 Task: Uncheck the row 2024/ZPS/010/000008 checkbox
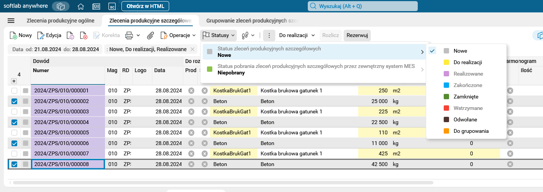point(14,164)
